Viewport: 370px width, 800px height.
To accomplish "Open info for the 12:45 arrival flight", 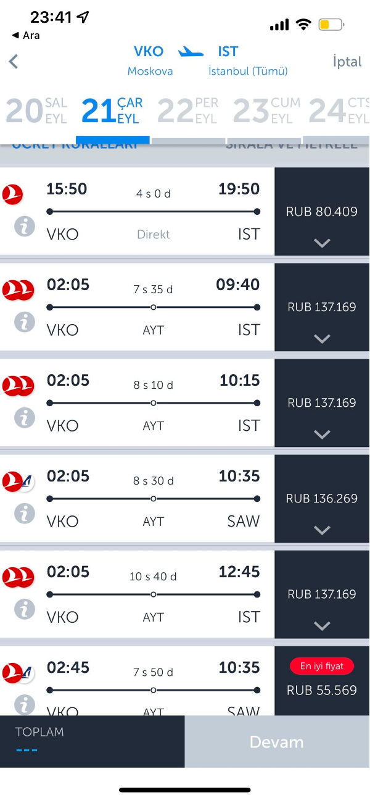I will (x=25, y=609).
